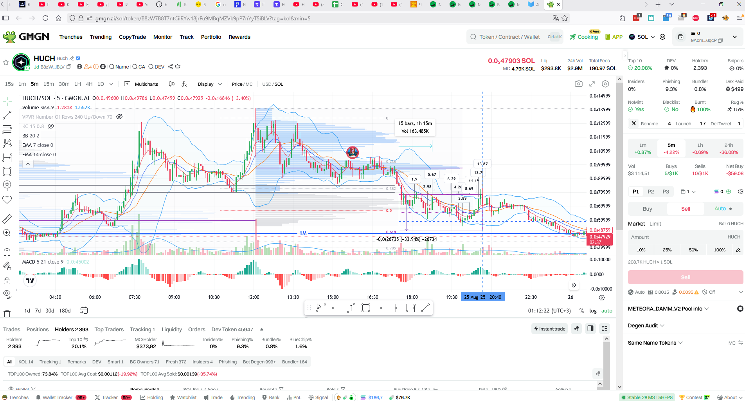Screen dimensions: 745x401
Task: Toggle magnet mode on chart
Action: (7, 252)
